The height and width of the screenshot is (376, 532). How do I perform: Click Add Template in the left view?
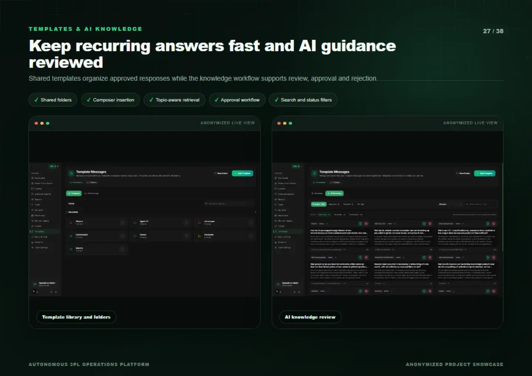[x=242, y=173]
